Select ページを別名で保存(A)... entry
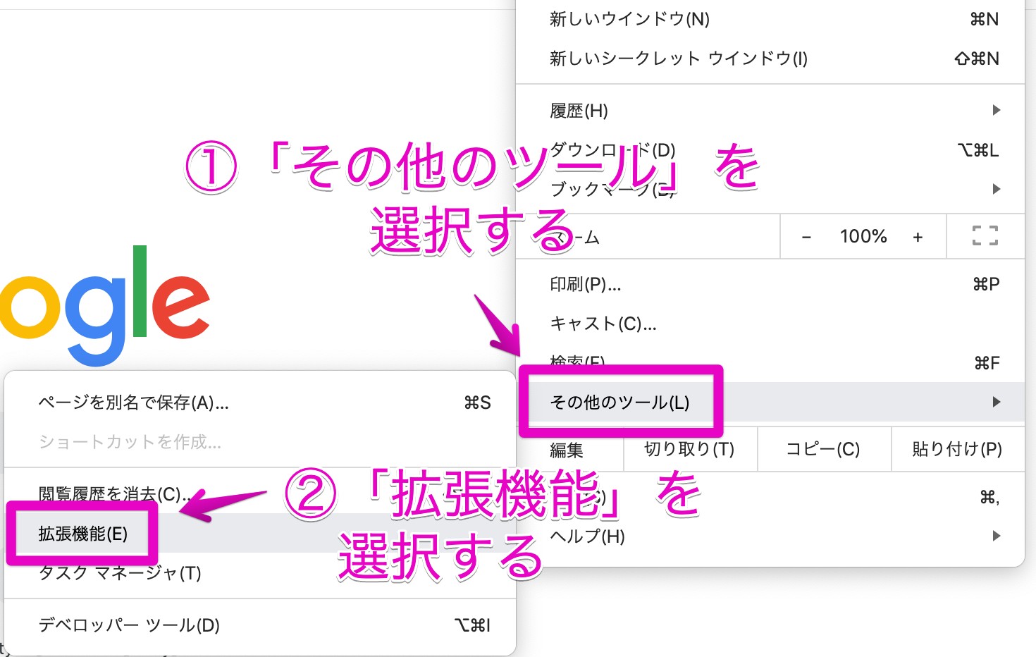Screen dimensions: 1036x657 click(x=133, y=403)
